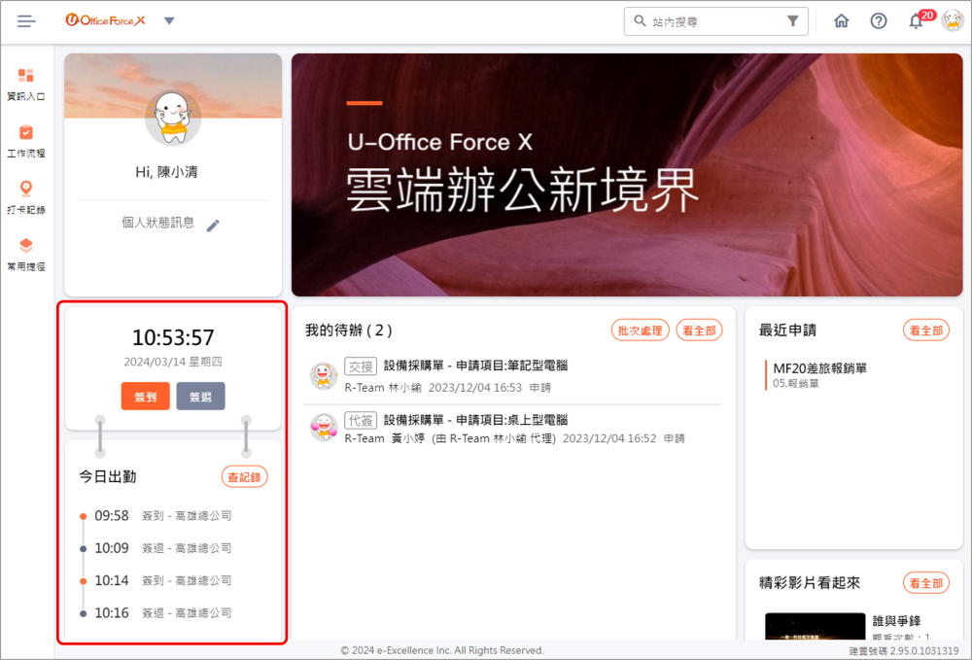Click avatar of 黃小婷 task

tap(324, 428)
